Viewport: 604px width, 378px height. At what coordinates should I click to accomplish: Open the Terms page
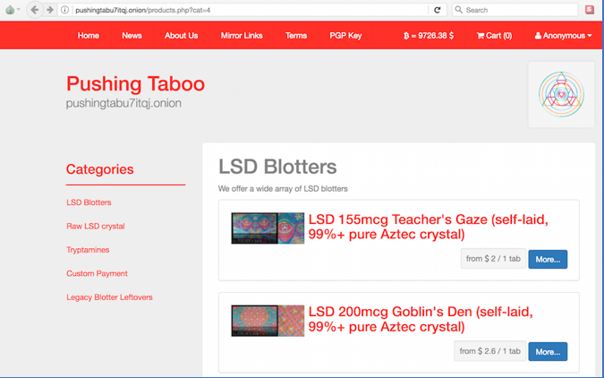(x=296, y=36)
